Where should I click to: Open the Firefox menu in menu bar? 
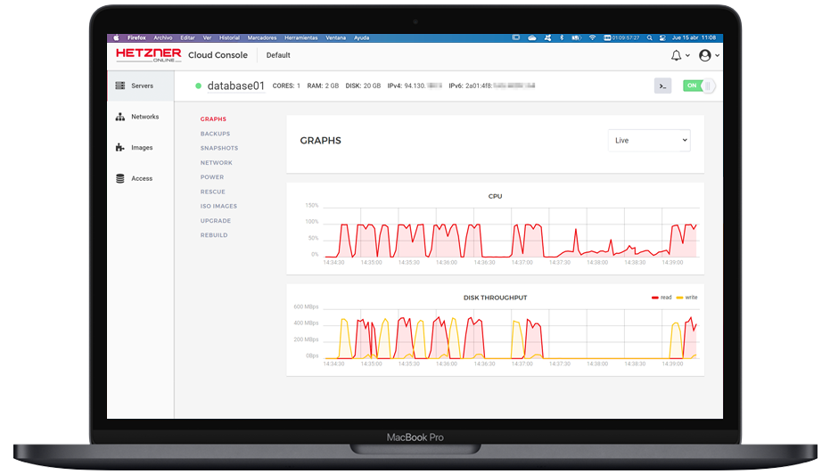136,37
